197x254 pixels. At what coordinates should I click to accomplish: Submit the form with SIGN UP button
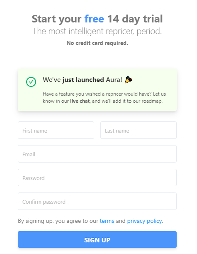(x=97, y=239)
